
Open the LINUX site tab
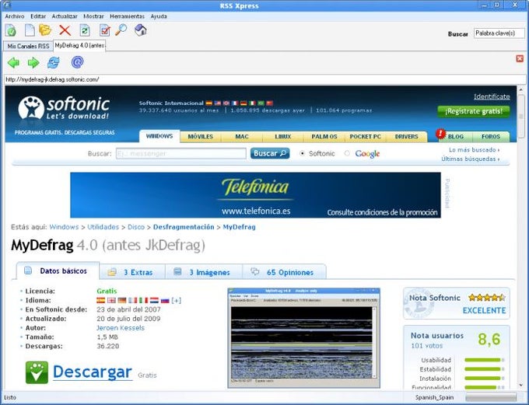click(x=282, y=137)
